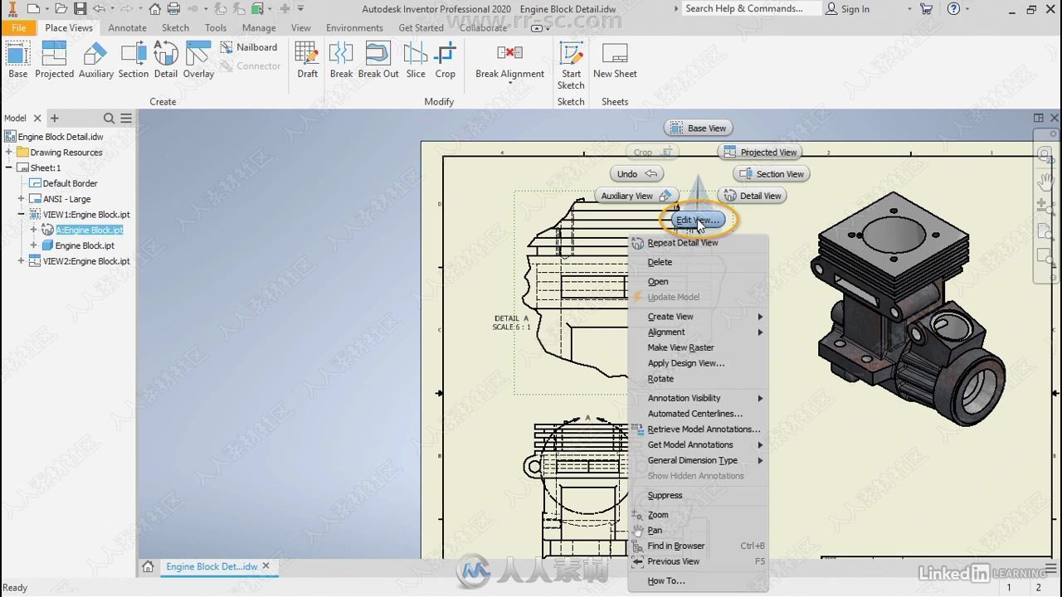Select the Projected view tool in ribbon
This screenshot has height=597, width=1062.
(x=54, y=61)
